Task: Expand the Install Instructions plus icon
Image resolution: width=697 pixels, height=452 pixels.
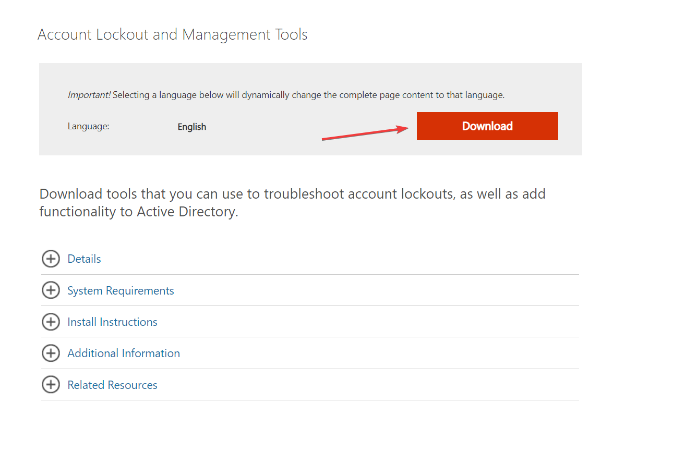Action: pyautogui.click(x=51, y=322)
